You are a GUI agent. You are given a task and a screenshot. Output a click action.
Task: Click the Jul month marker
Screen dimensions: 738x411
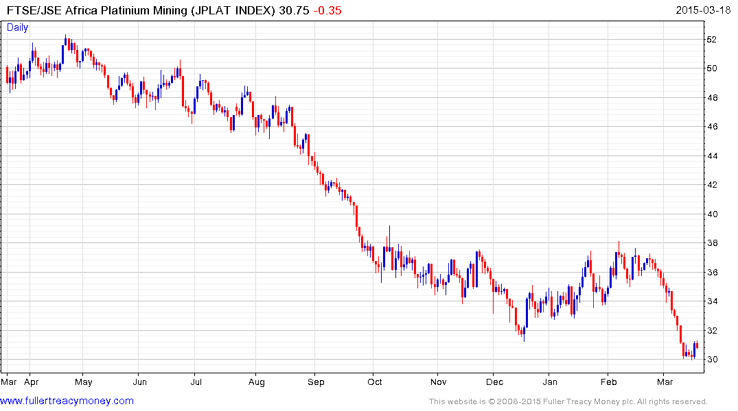pos(197,381)
